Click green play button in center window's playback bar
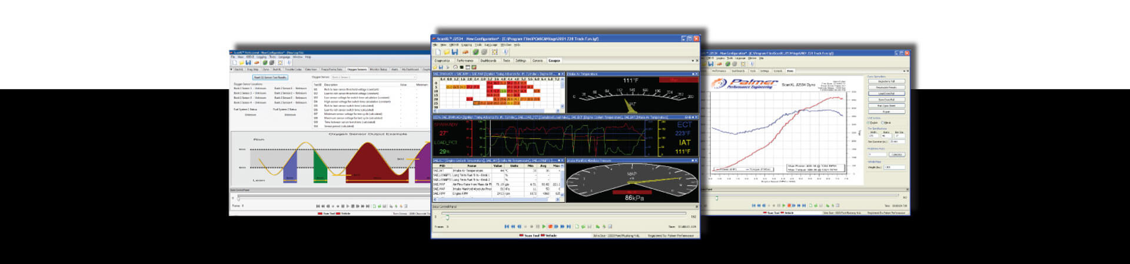 (x=544, y=226)
